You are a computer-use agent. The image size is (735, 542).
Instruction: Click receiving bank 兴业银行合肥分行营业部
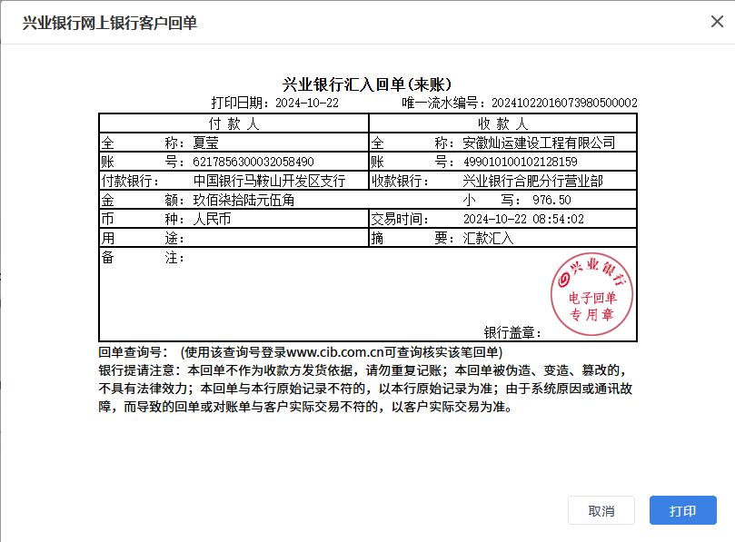(532, 181)
